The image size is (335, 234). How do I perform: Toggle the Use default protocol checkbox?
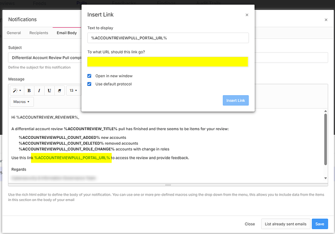(89, 84)
